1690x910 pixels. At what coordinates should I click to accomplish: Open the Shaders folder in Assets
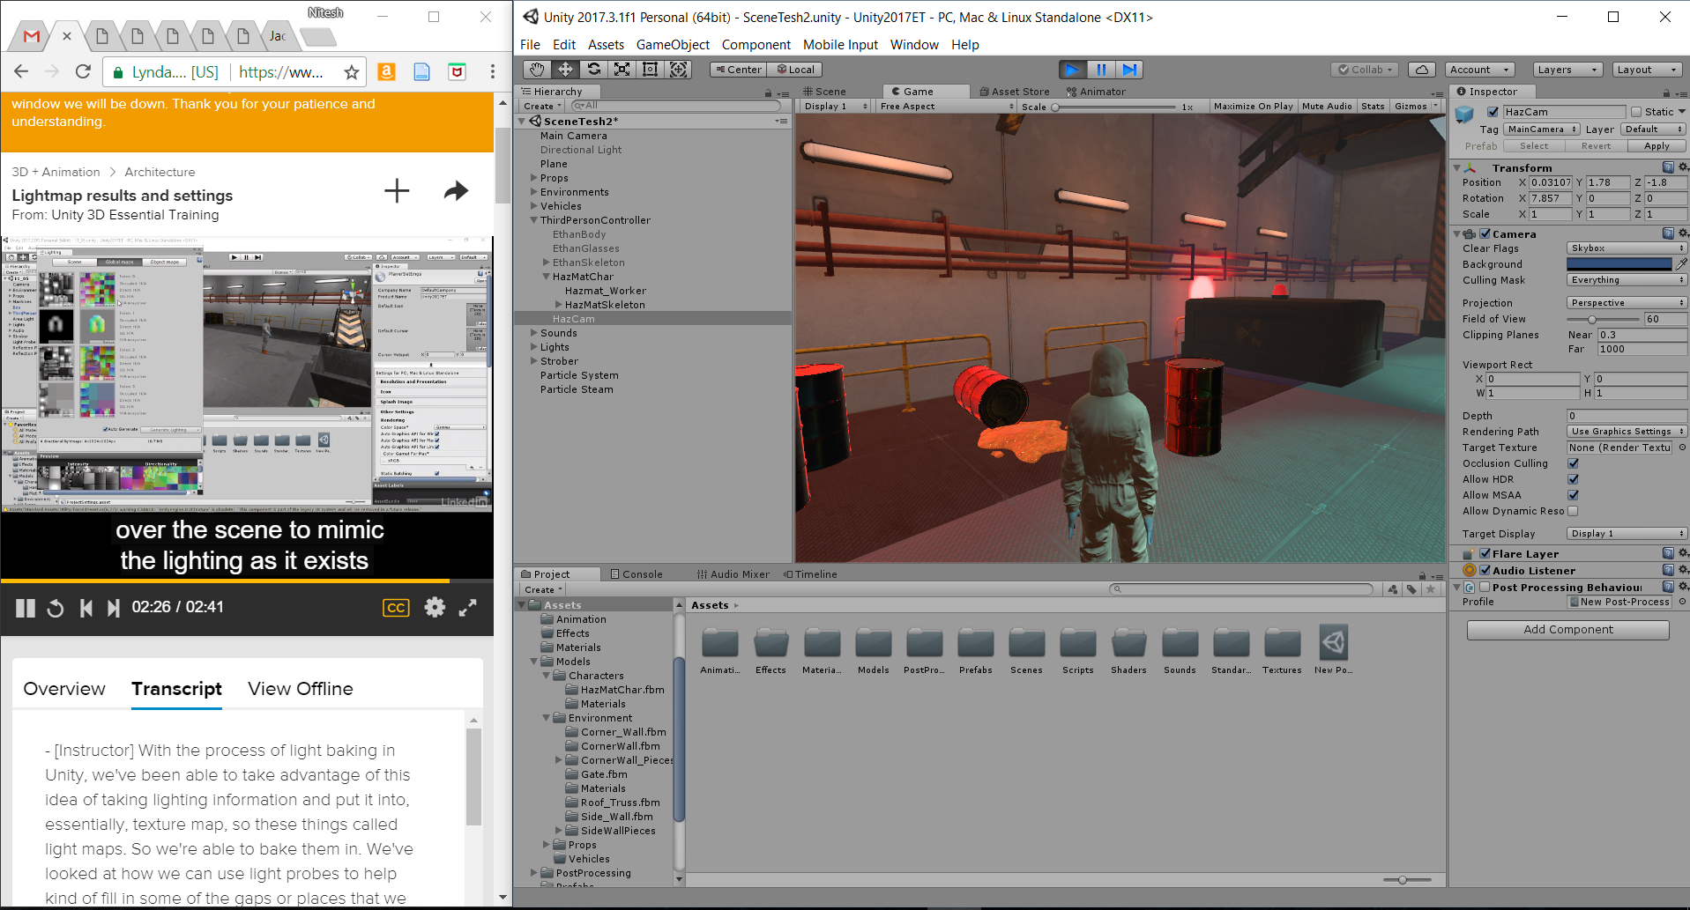click(x=1129, y=651)
